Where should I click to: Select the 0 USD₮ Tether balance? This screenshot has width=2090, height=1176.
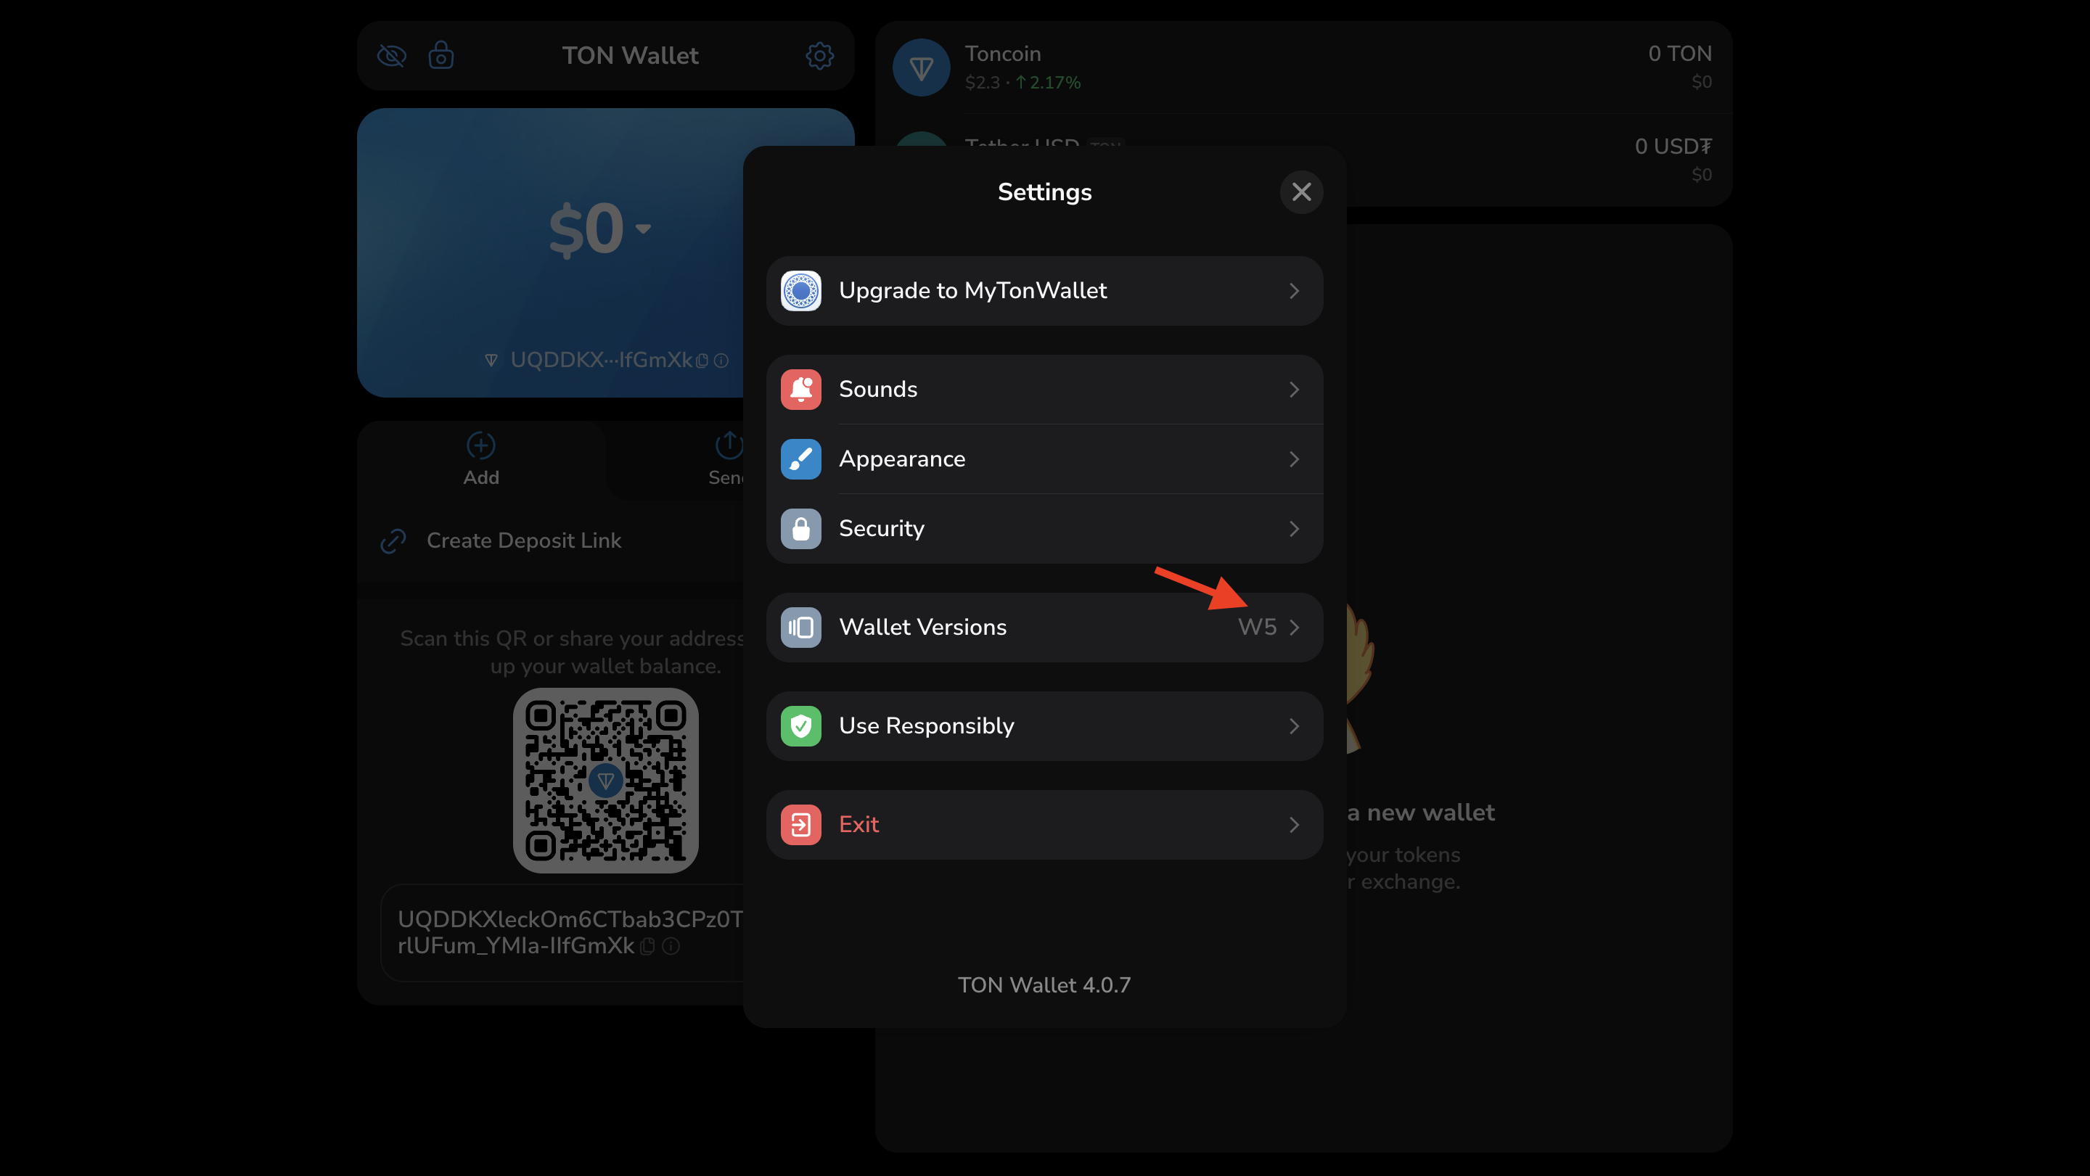[1672, 146]
